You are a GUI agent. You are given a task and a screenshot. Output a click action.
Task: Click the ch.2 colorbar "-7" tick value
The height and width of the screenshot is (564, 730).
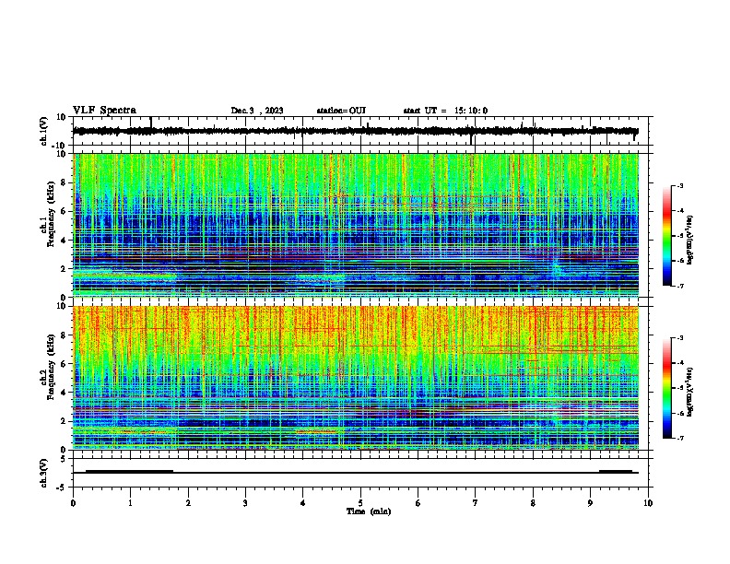tap(679, 438)
